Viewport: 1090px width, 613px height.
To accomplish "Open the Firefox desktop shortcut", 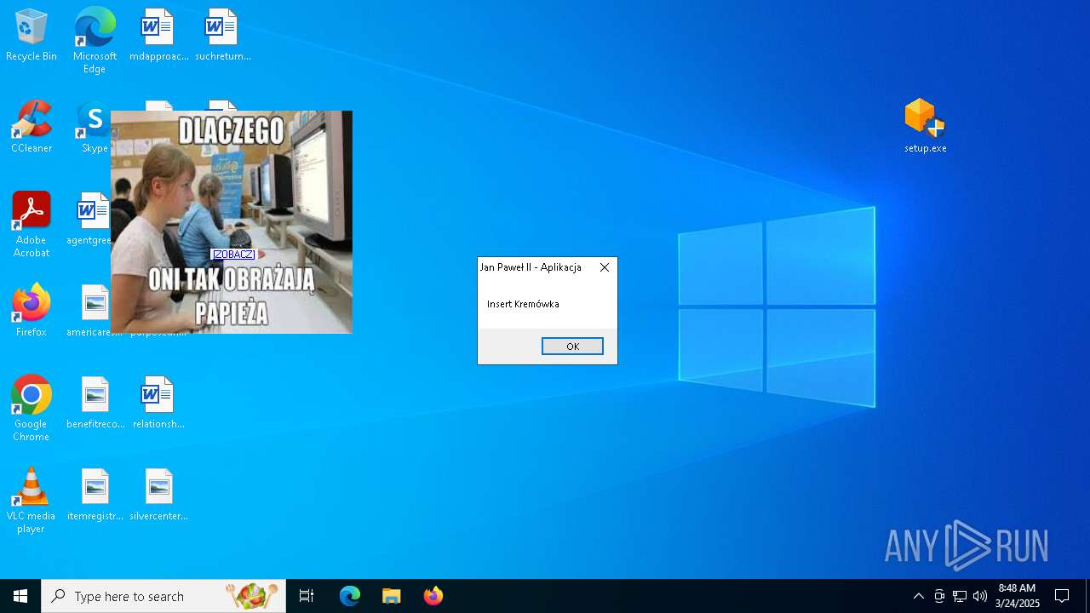I will tap(32, 312).
